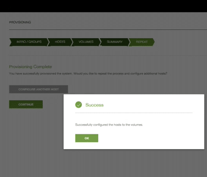This screenshot has width=207, height=177.
Task: Click the 'You have successfully provisioned' text
Action: pos(88,74)
